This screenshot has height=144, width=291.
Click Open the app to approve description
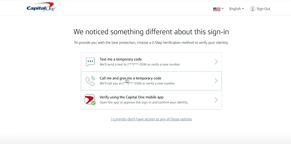[144, 102]
